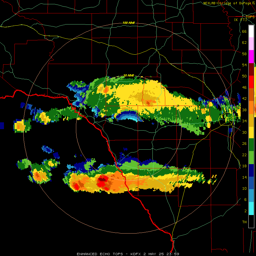Click the "2" legend value
Screen dimensions: 256x256
[245, 211]
